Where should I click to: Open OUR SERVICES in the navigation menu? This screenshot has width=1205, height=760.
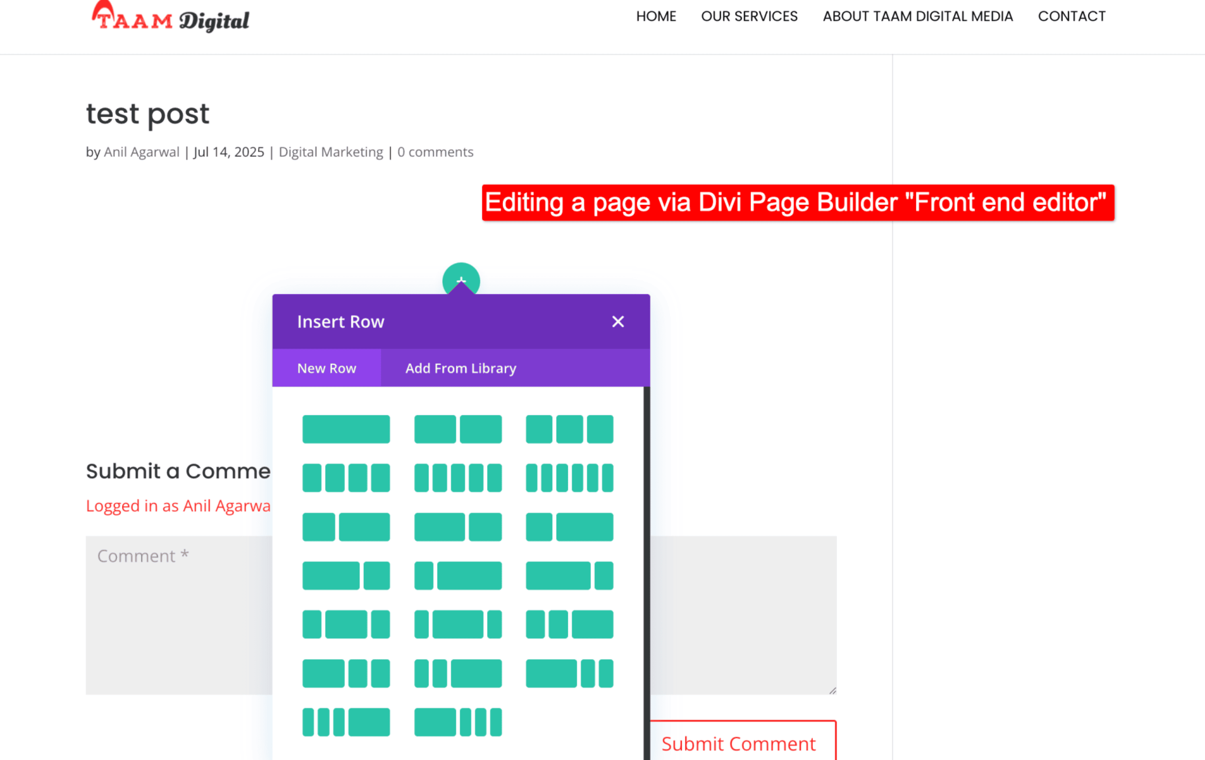pos(749,17)
